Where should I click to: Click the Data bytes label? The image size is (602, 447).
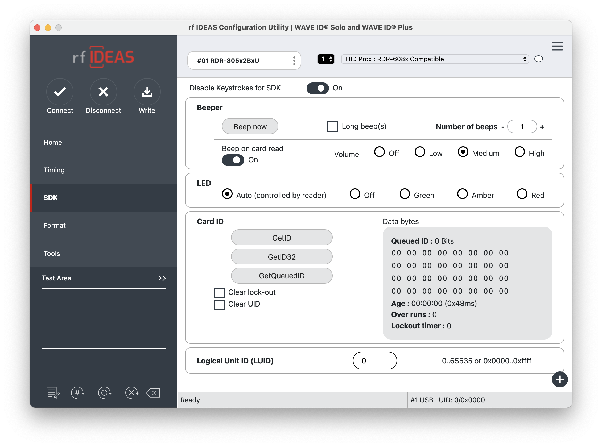[x=400, y=222]
